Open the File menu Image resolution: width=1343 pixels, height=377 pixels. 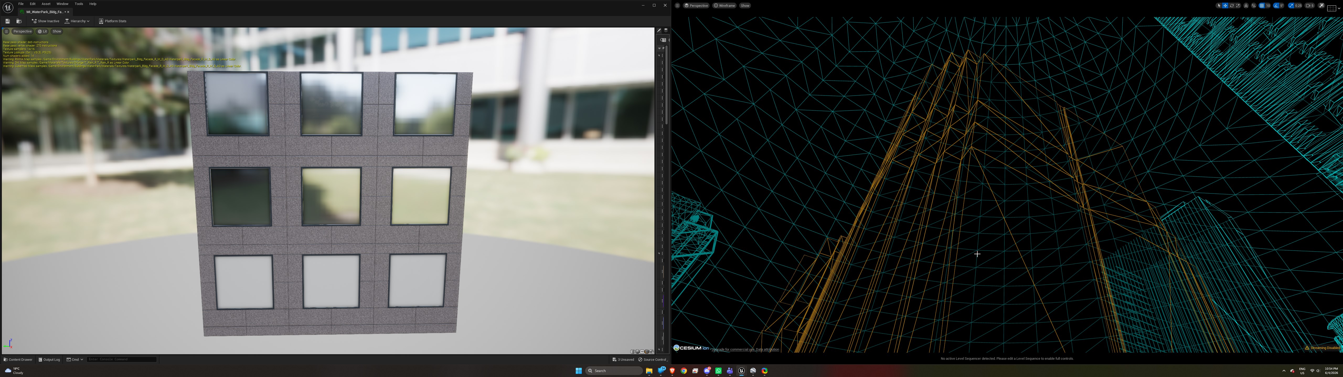(21, 4)
